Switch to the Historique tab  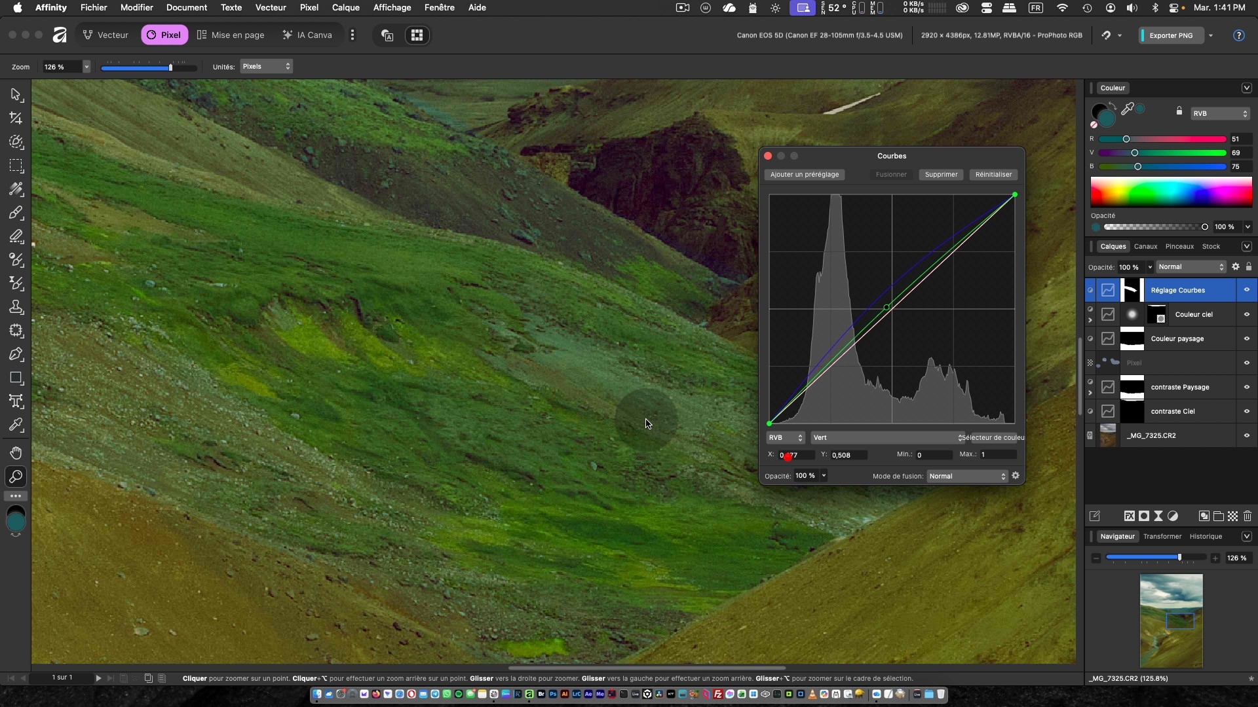tap(1206, 536)
